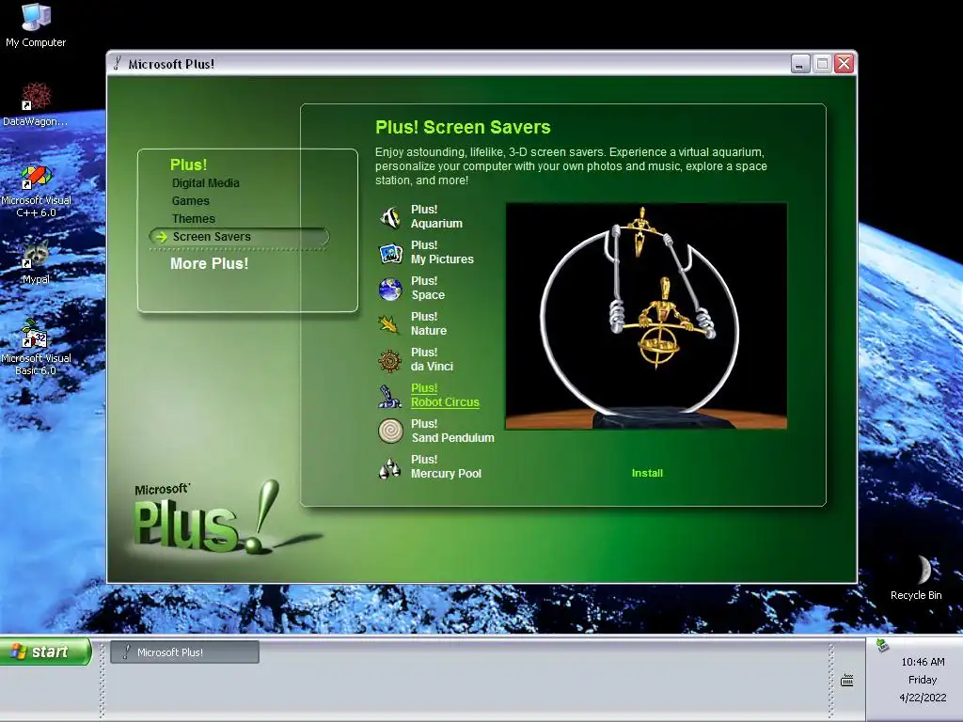Click the Microsoft Plus! title bar icon

pos(118,63)
